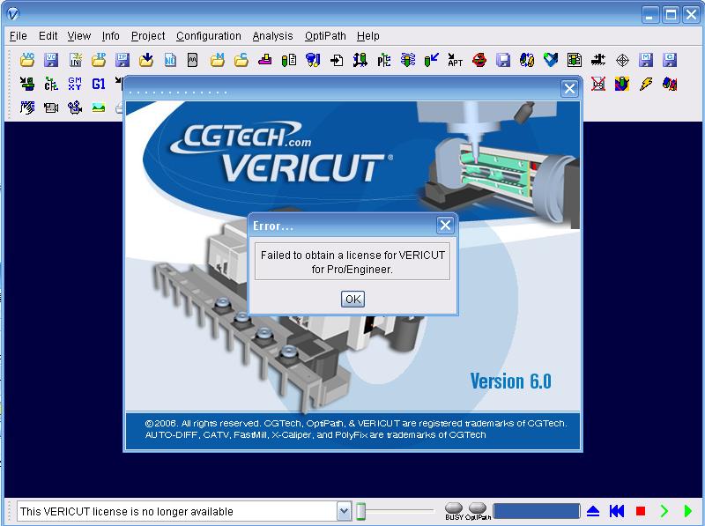Viewport: 705px width, 526px height.
Task: Click the crossed-out log icon
Action: 598,84
